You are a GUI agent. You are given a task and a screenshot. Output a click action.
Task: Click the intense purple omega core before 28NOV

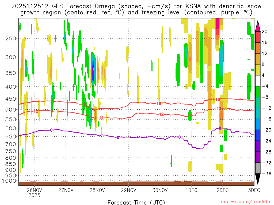tap(93, 70)
